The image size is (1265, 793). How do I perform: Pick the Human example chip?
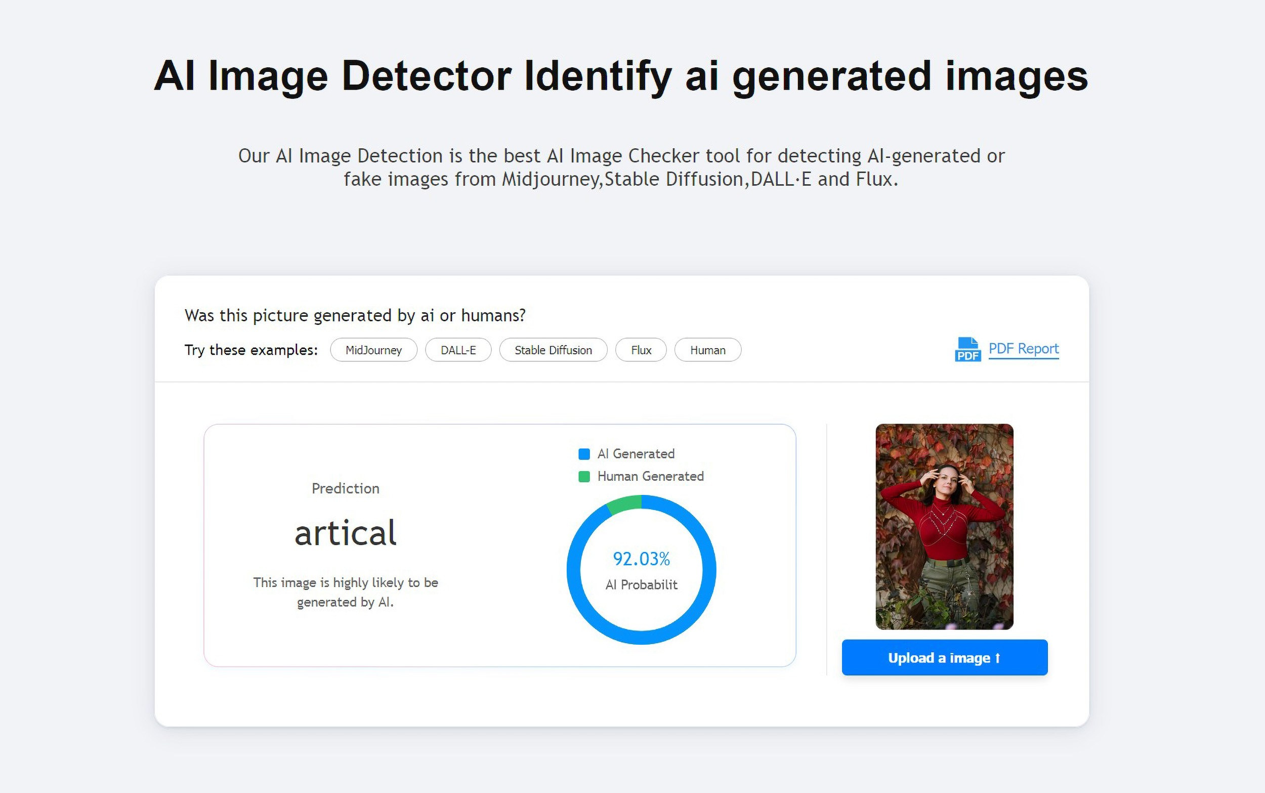click(x=707, y=350)
